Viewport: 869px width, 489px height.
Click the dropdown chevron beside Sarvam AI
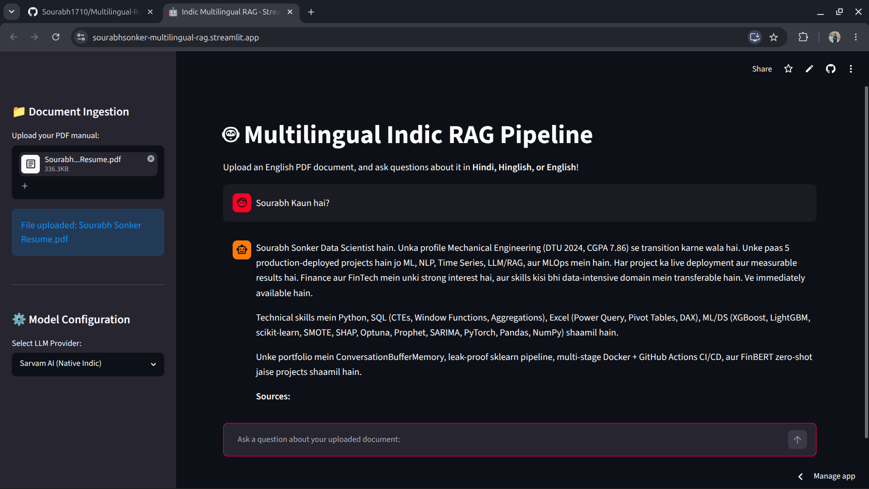pos(153,364)
